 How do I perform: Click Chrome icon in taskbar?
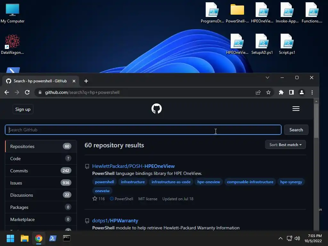coord(38,238)
